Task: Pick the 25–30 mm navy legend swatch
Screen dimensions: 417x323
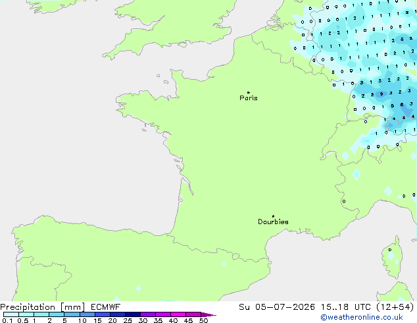Action: pyautogui.click(x=133, y=314)
